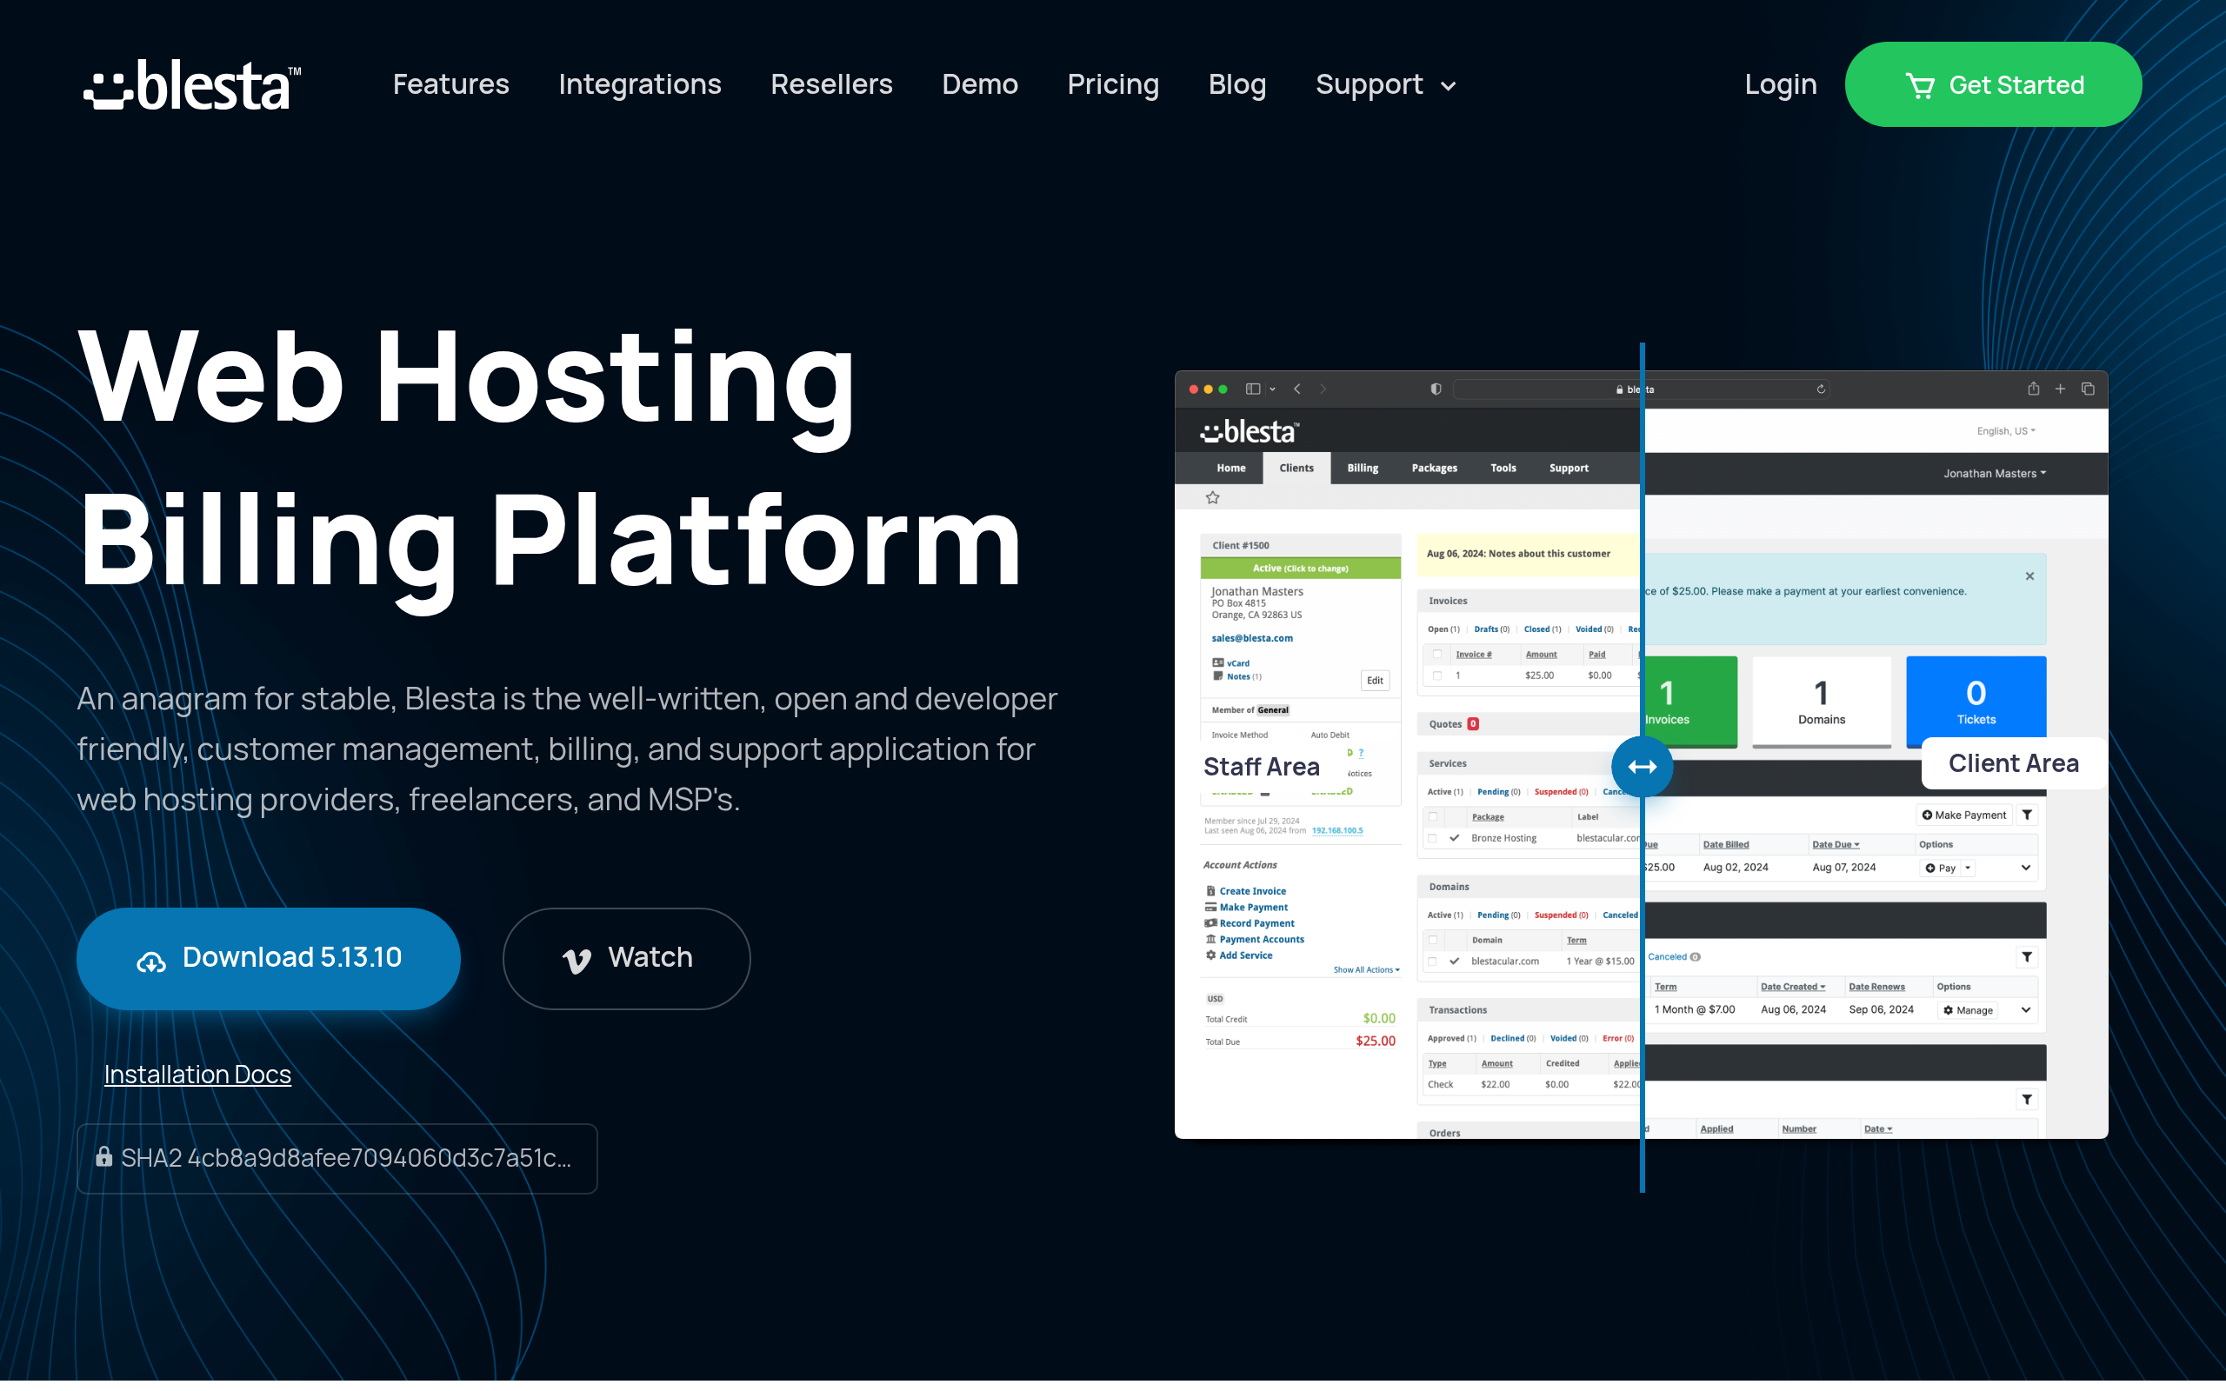Tick the checkbox in the Invoice # header row
This screenshot has width=2226, height=1391.
click(1436, 654)
